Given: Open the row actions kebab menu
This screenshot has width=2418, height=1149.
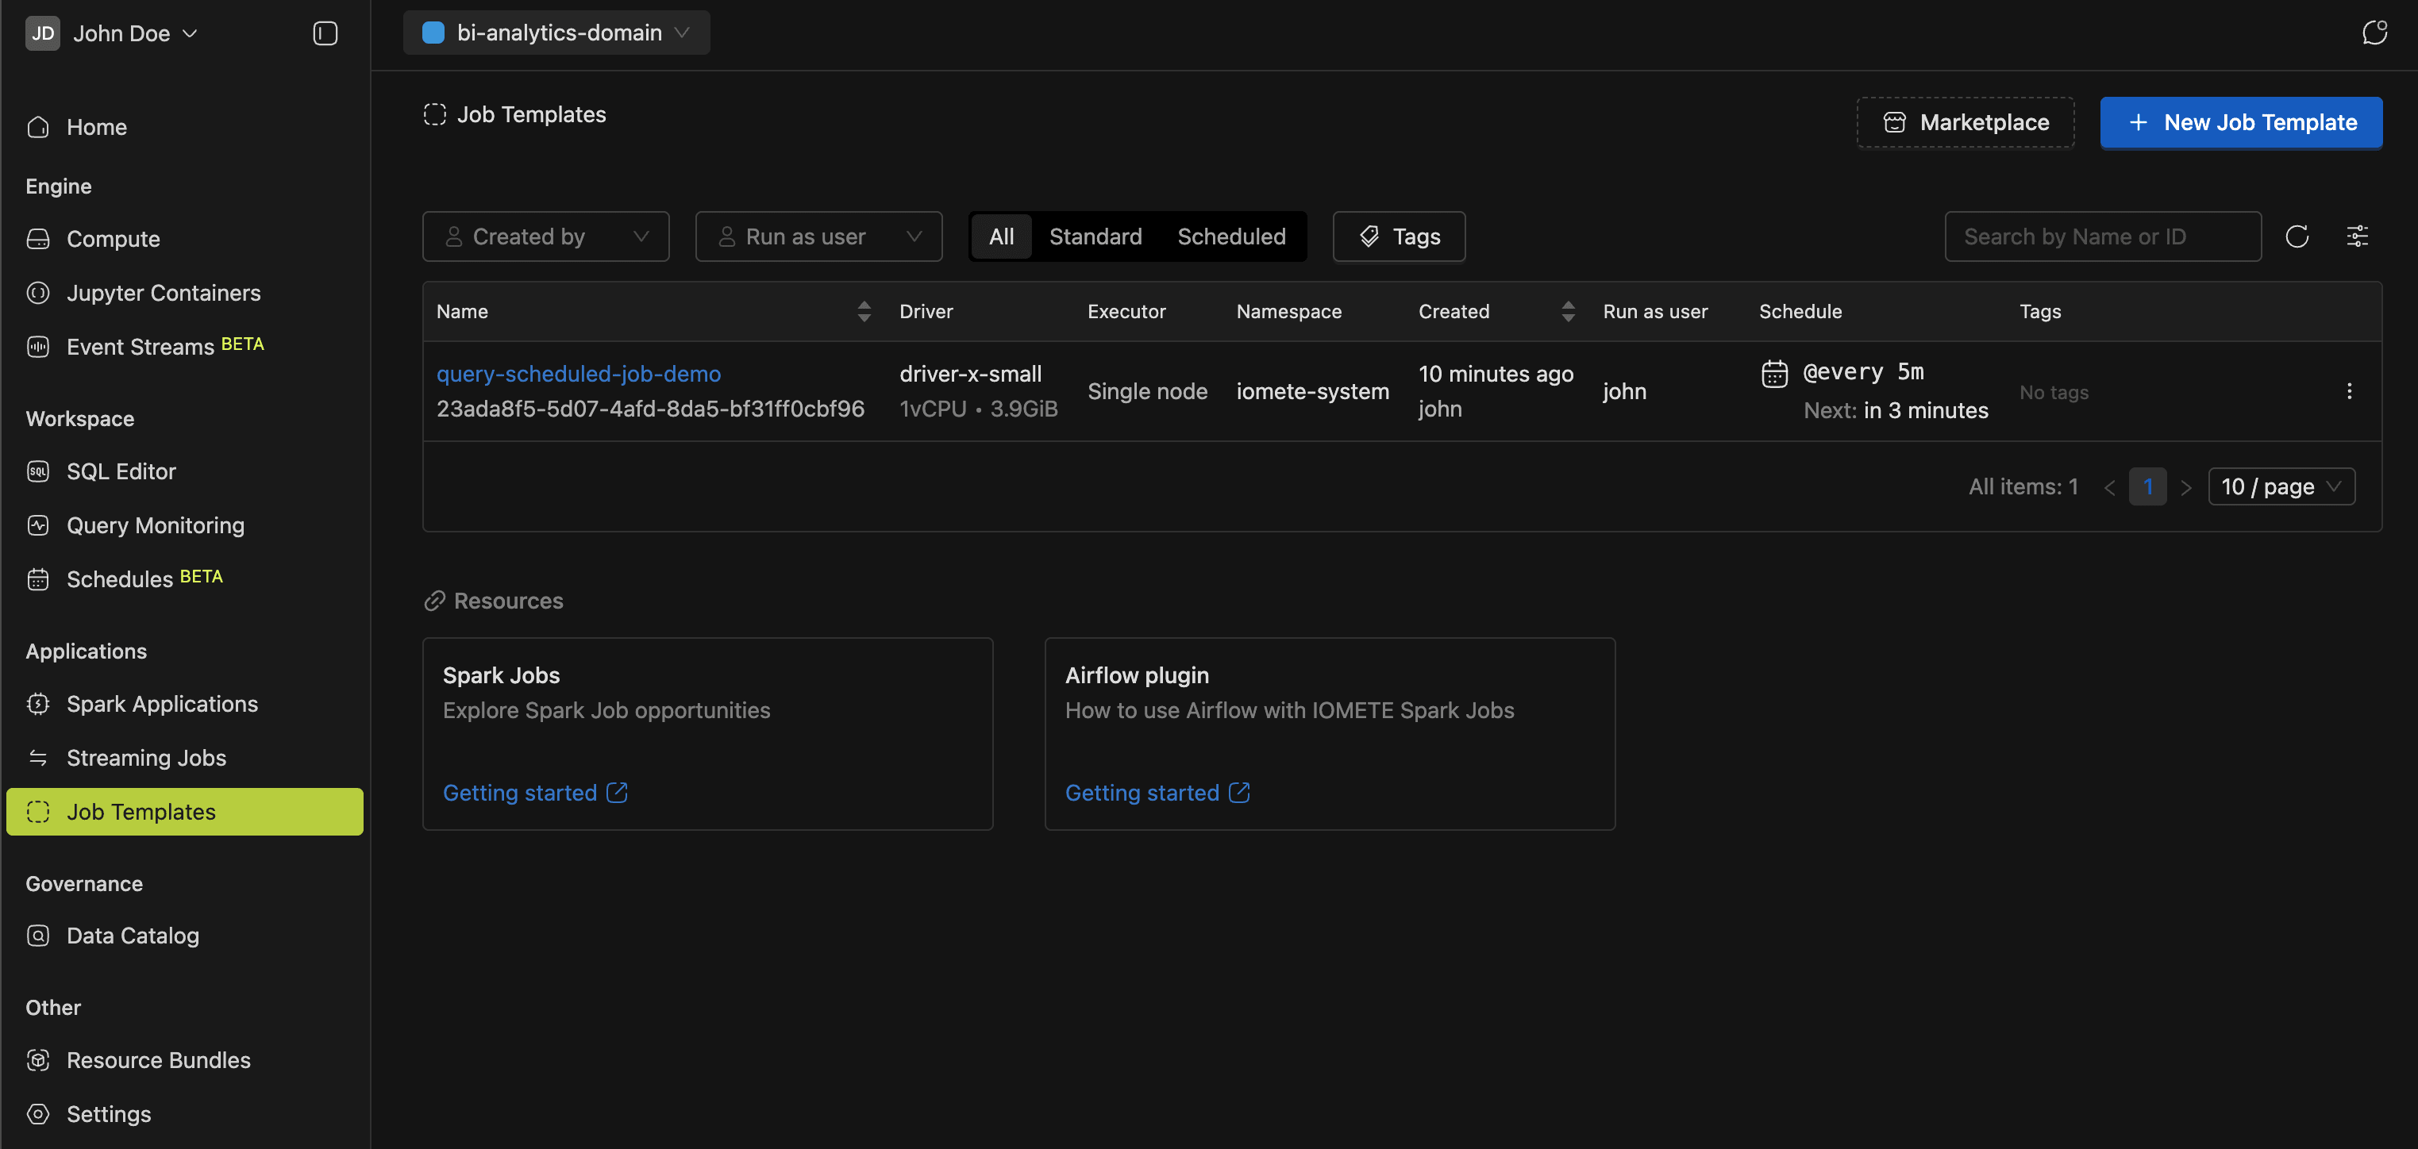Looking at the screenshot, I should click(x=2350, y=390).
